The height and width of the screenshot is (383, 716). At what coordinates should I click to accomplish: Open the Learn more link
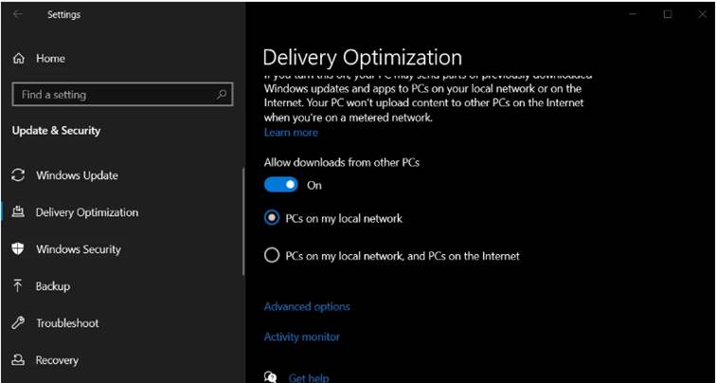pos(291,133)
